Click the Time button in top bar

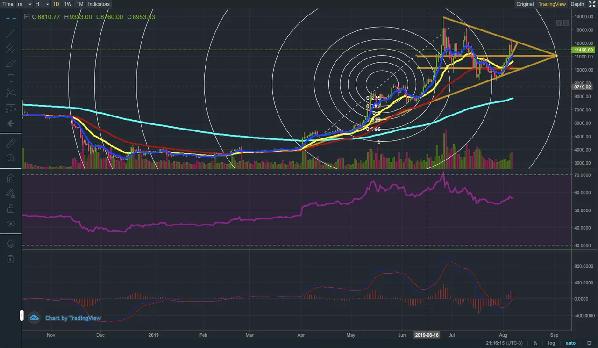(x=7, y=4)
